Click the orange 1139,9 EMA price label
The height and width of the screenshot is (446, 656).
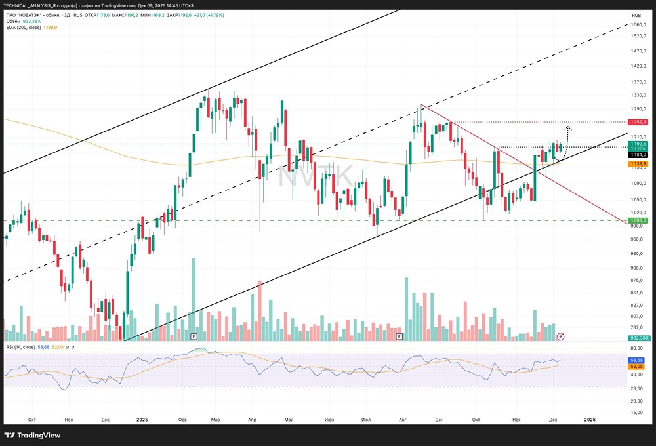[638, 163]
